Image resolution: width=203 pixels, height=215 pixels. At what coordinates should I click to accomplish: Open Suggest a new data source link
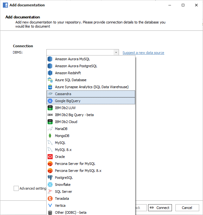click(143, 53)
